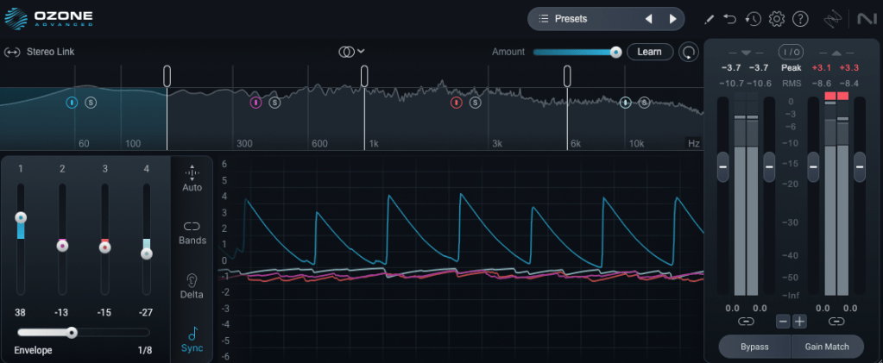
Task: Open the settings gear icon
Action: pyautogui.click(x=776, y=18)
